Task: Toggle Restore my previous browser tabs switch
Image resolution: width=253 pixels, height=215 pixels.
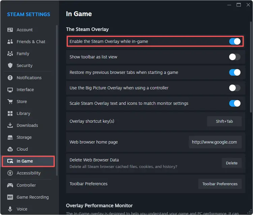Action: click(x=234, y=72)
